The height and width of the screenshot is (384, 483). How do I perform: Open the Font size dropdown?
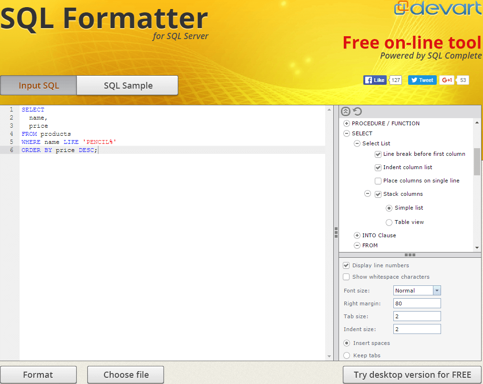click(437, 291)
